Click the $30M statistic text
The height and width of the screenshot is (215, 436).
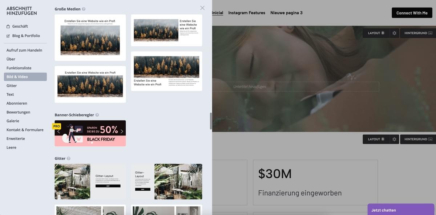pos(275,174)
